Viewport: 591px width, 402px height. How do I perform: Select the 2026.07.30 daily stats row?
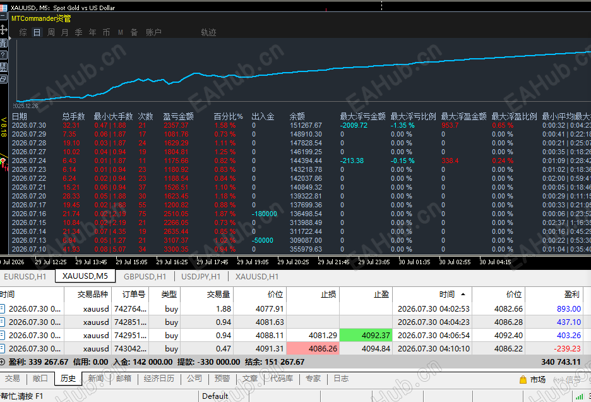[300, 125]
